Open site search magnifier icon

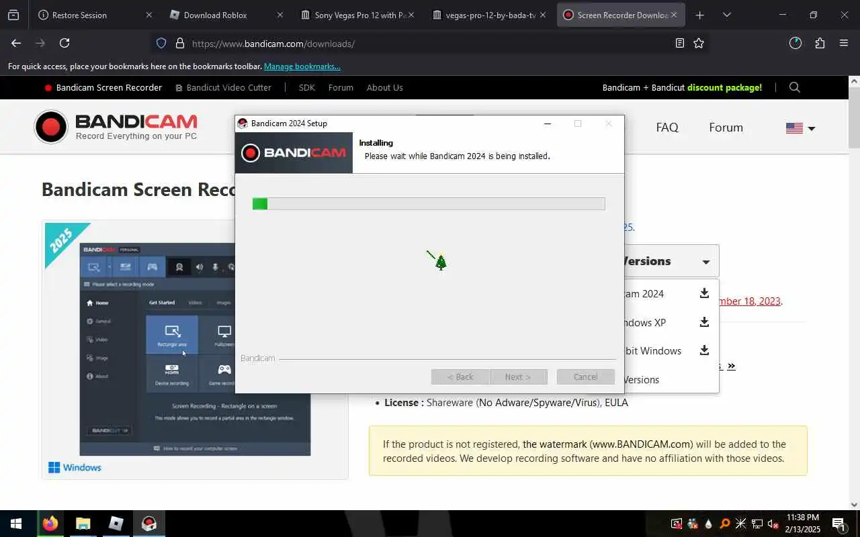point(795,87)
